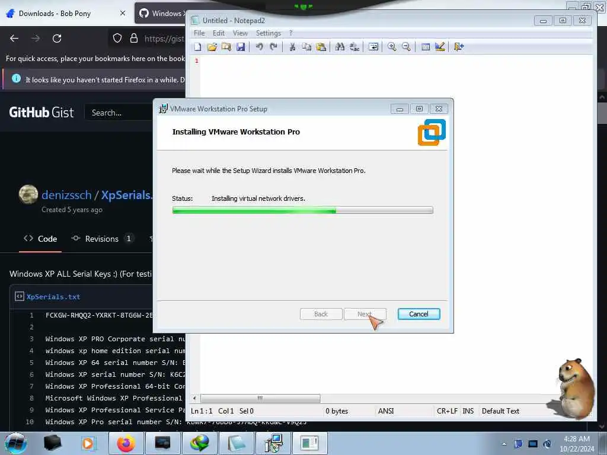Image resolution: width=607 pixels, height=455 pixels.
Task: Click the VMware installer icon in the taskbar
Action: point(273,443)
